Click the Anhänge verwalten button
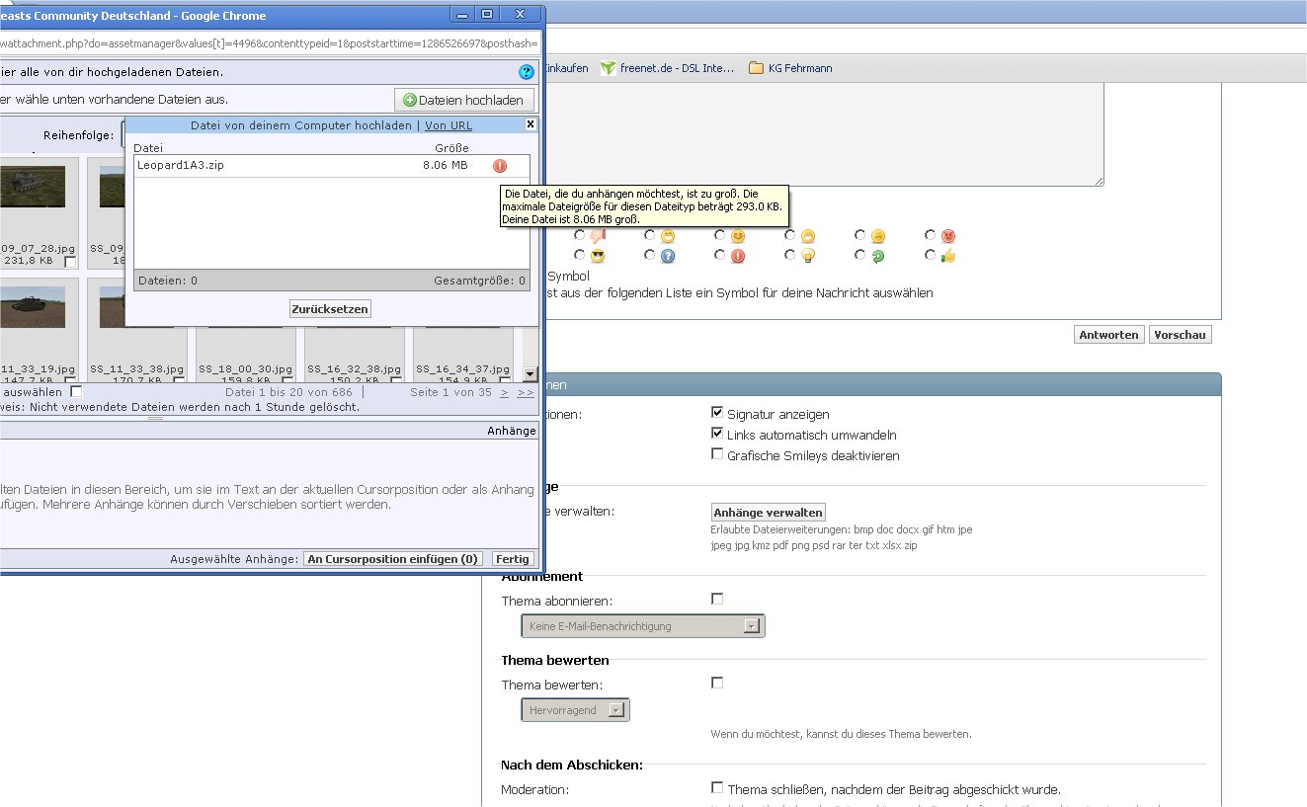 (x=768, y=513)
